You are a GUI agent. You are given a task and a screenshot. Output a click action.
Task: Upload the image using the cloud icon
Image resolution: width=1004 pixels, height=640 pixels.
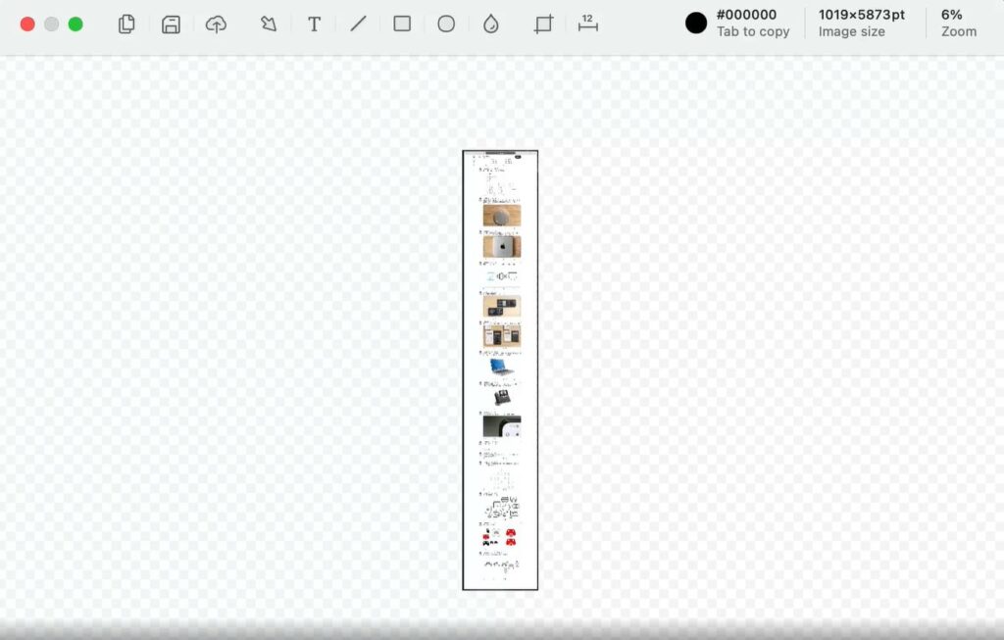point(216,25)
